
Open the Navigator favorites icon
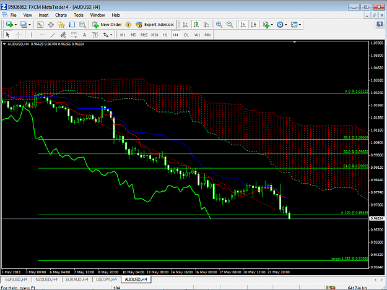[x=61, y=24]
